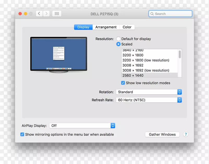Uncheck Show low resolution modes
The width and height of the screenshot is (209, 164).
point(123,83)
